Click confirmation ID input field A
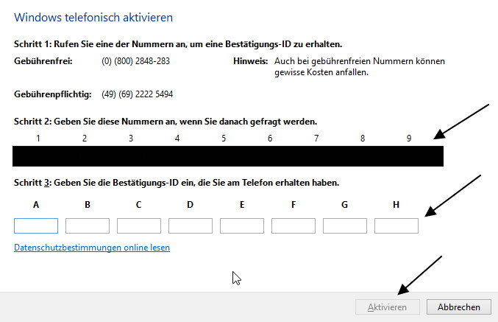498x322 pixels. (36, 225)
